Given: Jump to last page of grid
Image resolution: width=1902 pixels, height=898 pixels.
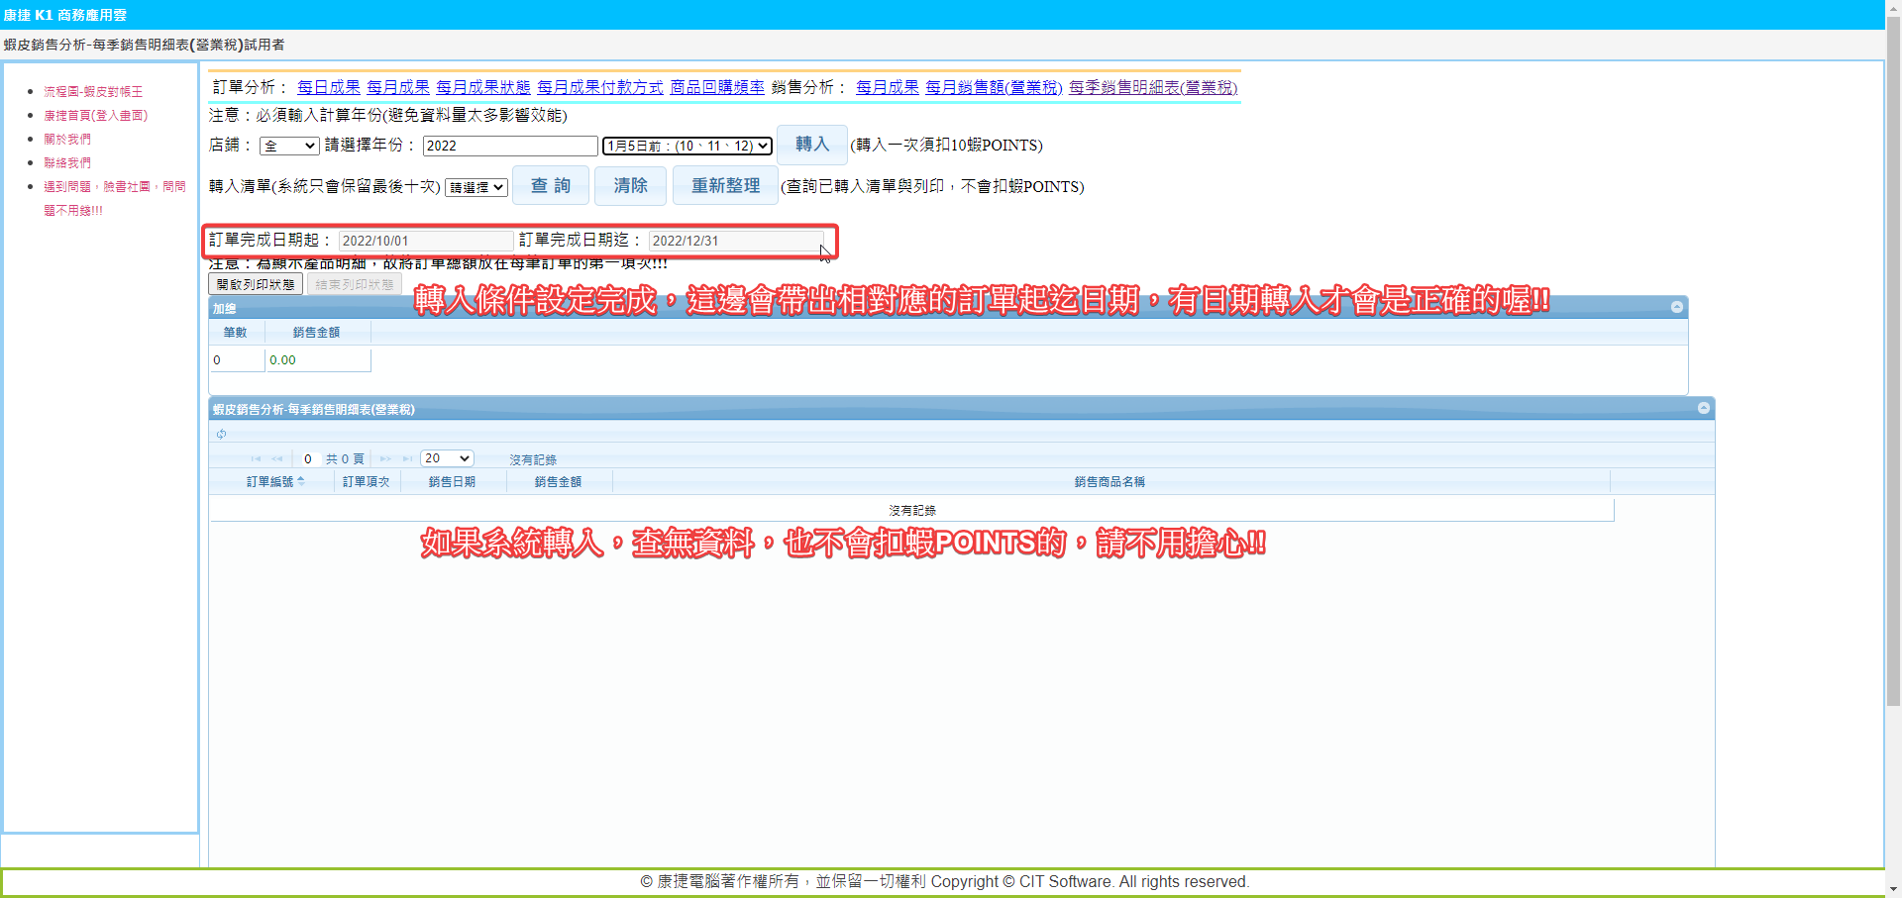Looking at the screenshot, I should 407,458.
